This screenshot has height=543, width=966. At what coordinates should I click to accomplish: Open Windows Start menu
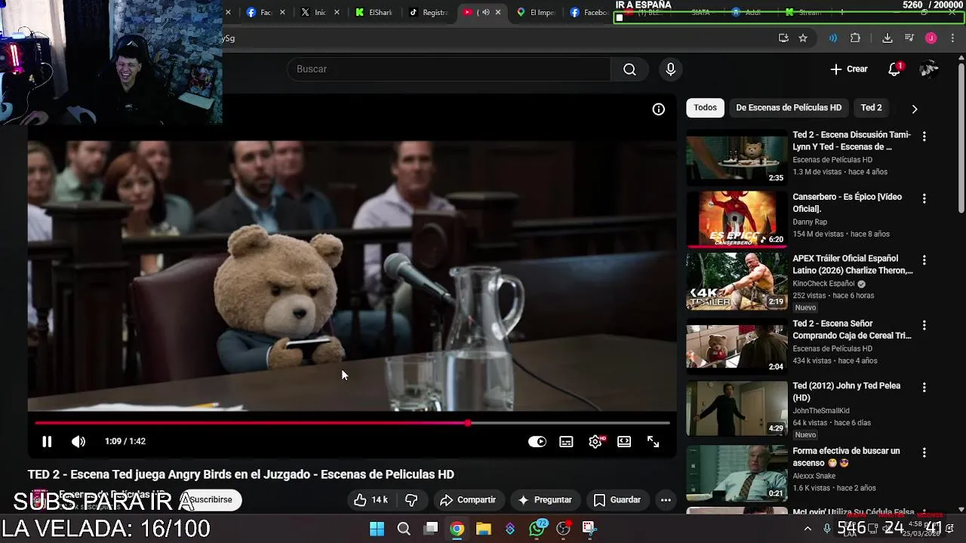coord(377,529)
